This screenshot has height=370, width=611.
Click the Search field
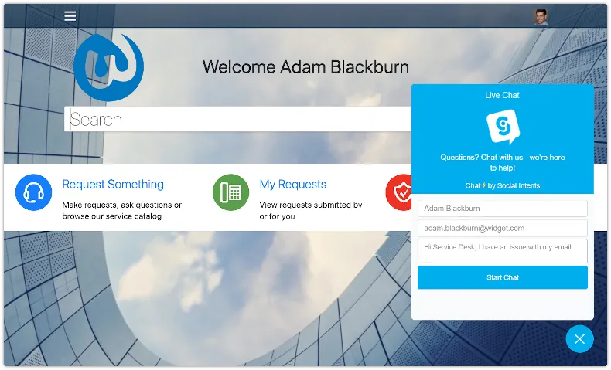237,119
